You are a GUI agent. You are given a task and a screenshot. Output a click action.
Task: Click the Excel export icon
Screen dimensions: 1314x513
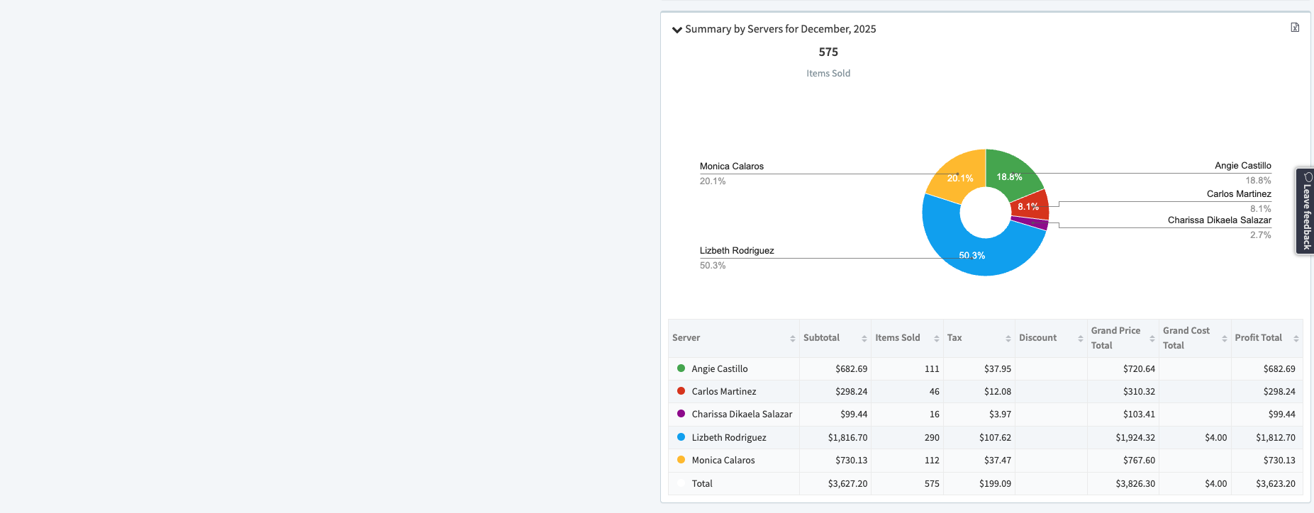(x=1295, y=28)
